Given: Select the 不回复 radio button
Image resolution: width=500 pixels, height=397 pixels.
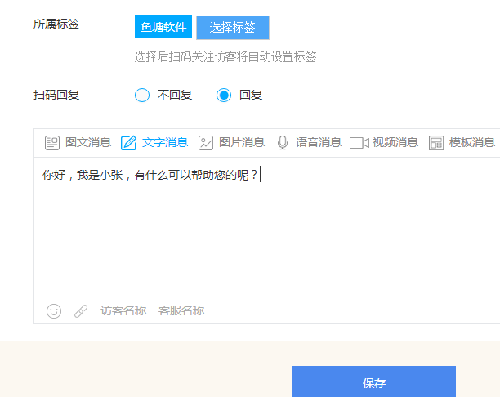Looking at the screenshot, I should pyautogui.click(x=142, y=95).
